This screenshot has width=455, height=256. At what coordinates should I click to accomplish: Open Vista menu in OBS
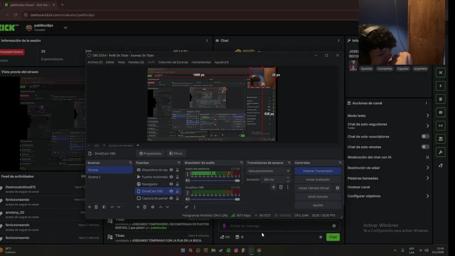coord(121,62)
